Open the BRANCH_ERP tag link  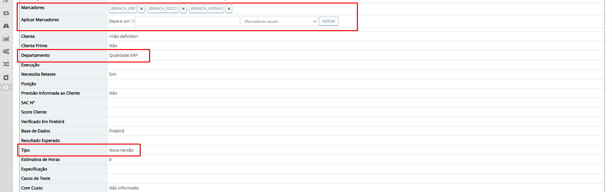tap(123, 9)
